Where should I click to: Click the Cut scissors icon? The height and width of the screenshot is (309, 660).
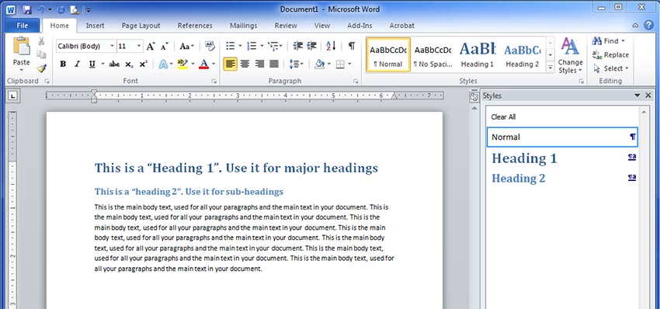tap(41, 41)
